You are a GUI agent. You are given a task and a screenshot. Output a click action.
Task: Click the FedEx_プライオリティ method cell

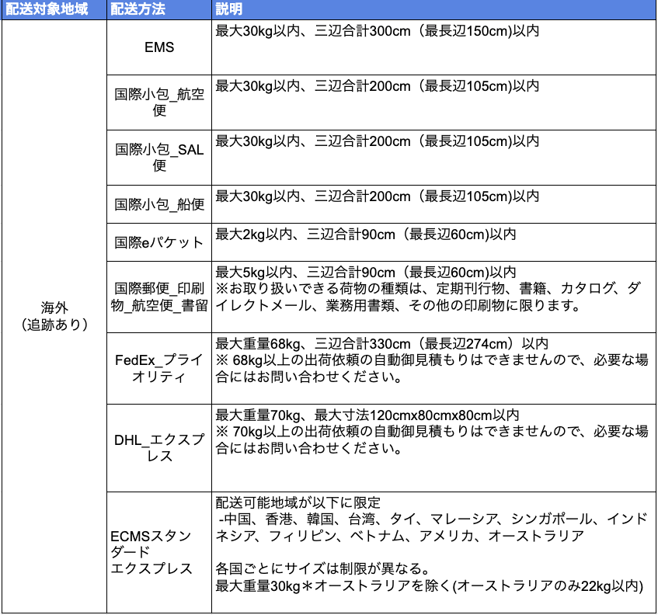159,368
